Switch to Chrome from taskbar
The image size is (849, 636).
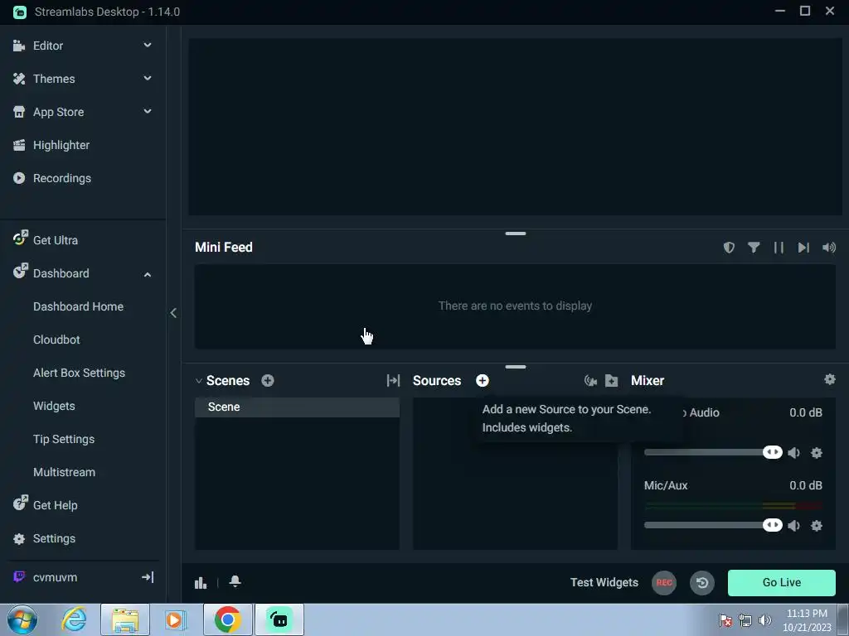228,619
